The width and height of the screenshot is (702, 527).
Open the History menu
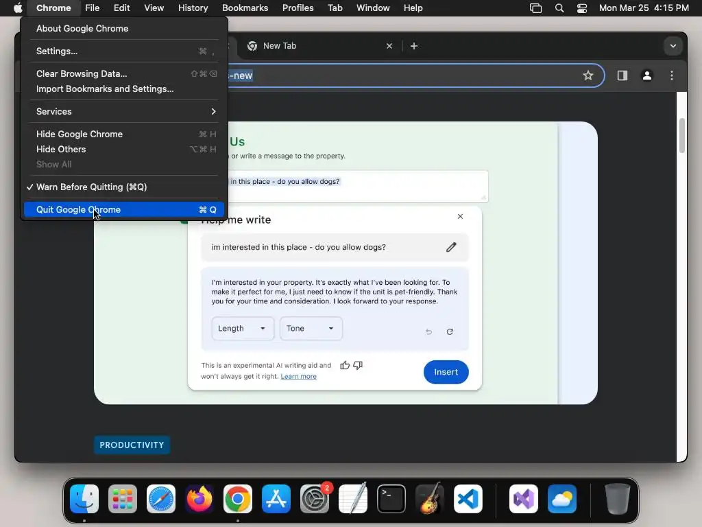coord(193,8)
